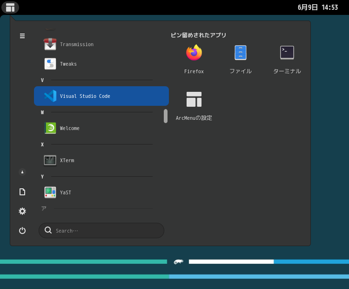This screenshot has height=289, width=349.
Task: Click the Firefox caption under its icon
Action: (194, 71)
